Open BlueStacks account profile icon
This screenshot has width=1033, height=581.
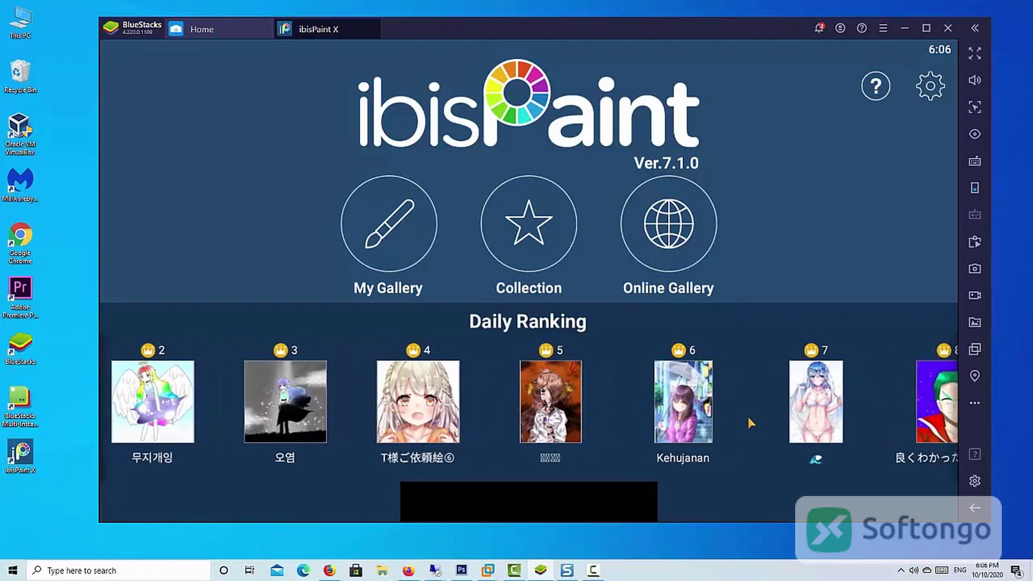tap(840, 28)
